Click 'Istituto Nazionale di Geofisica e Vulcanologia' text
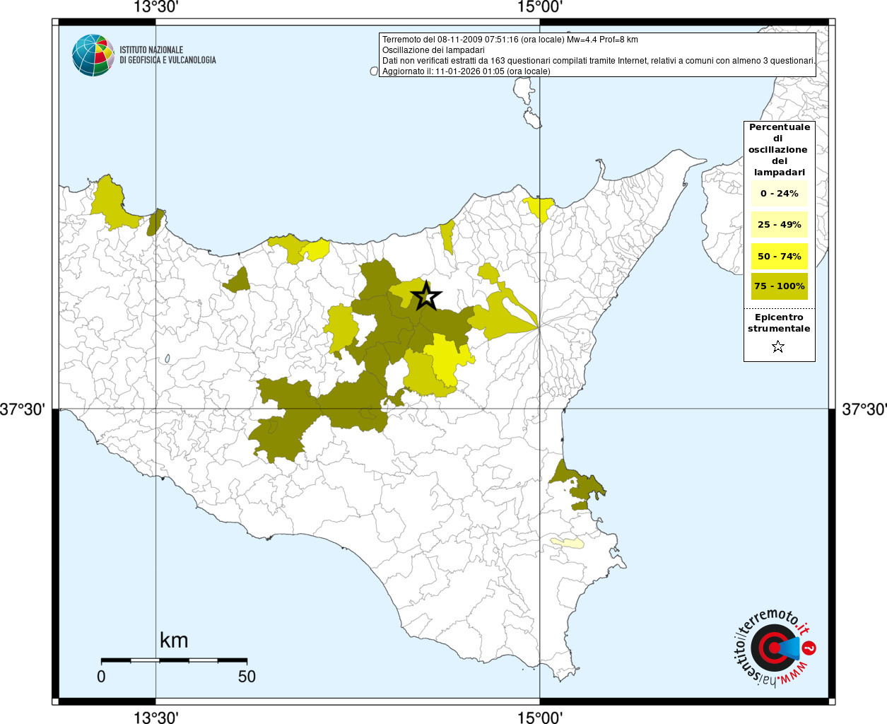887x724 pixels. [168, 55]
